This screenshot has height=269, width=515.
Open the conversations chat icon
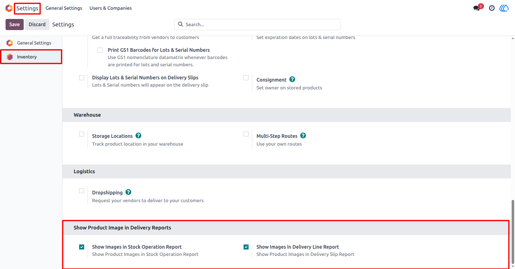tap(477, 8)
